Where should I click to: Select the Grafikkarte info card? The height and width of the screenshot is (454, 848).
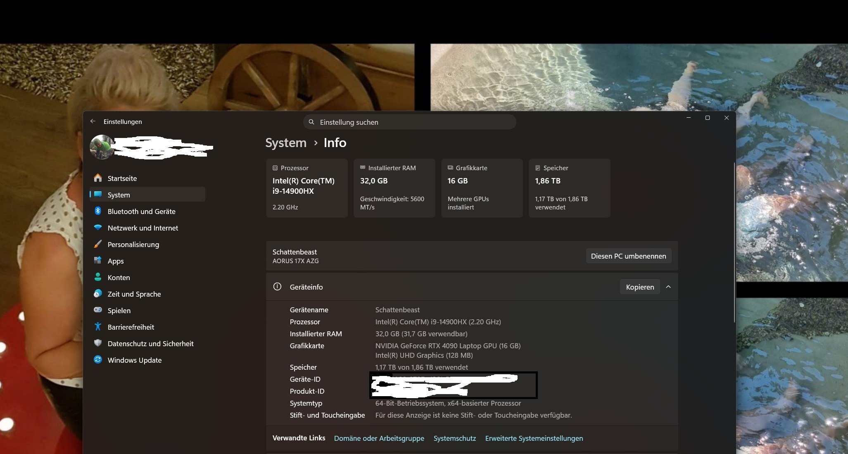pyautogui.click(x=482, y=188)
